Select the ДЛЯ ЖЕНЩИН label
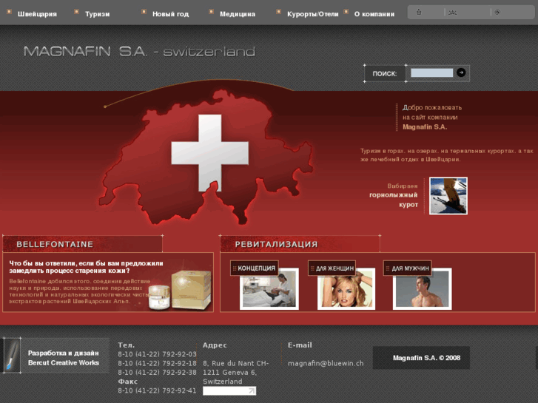 tap(332, 268)
